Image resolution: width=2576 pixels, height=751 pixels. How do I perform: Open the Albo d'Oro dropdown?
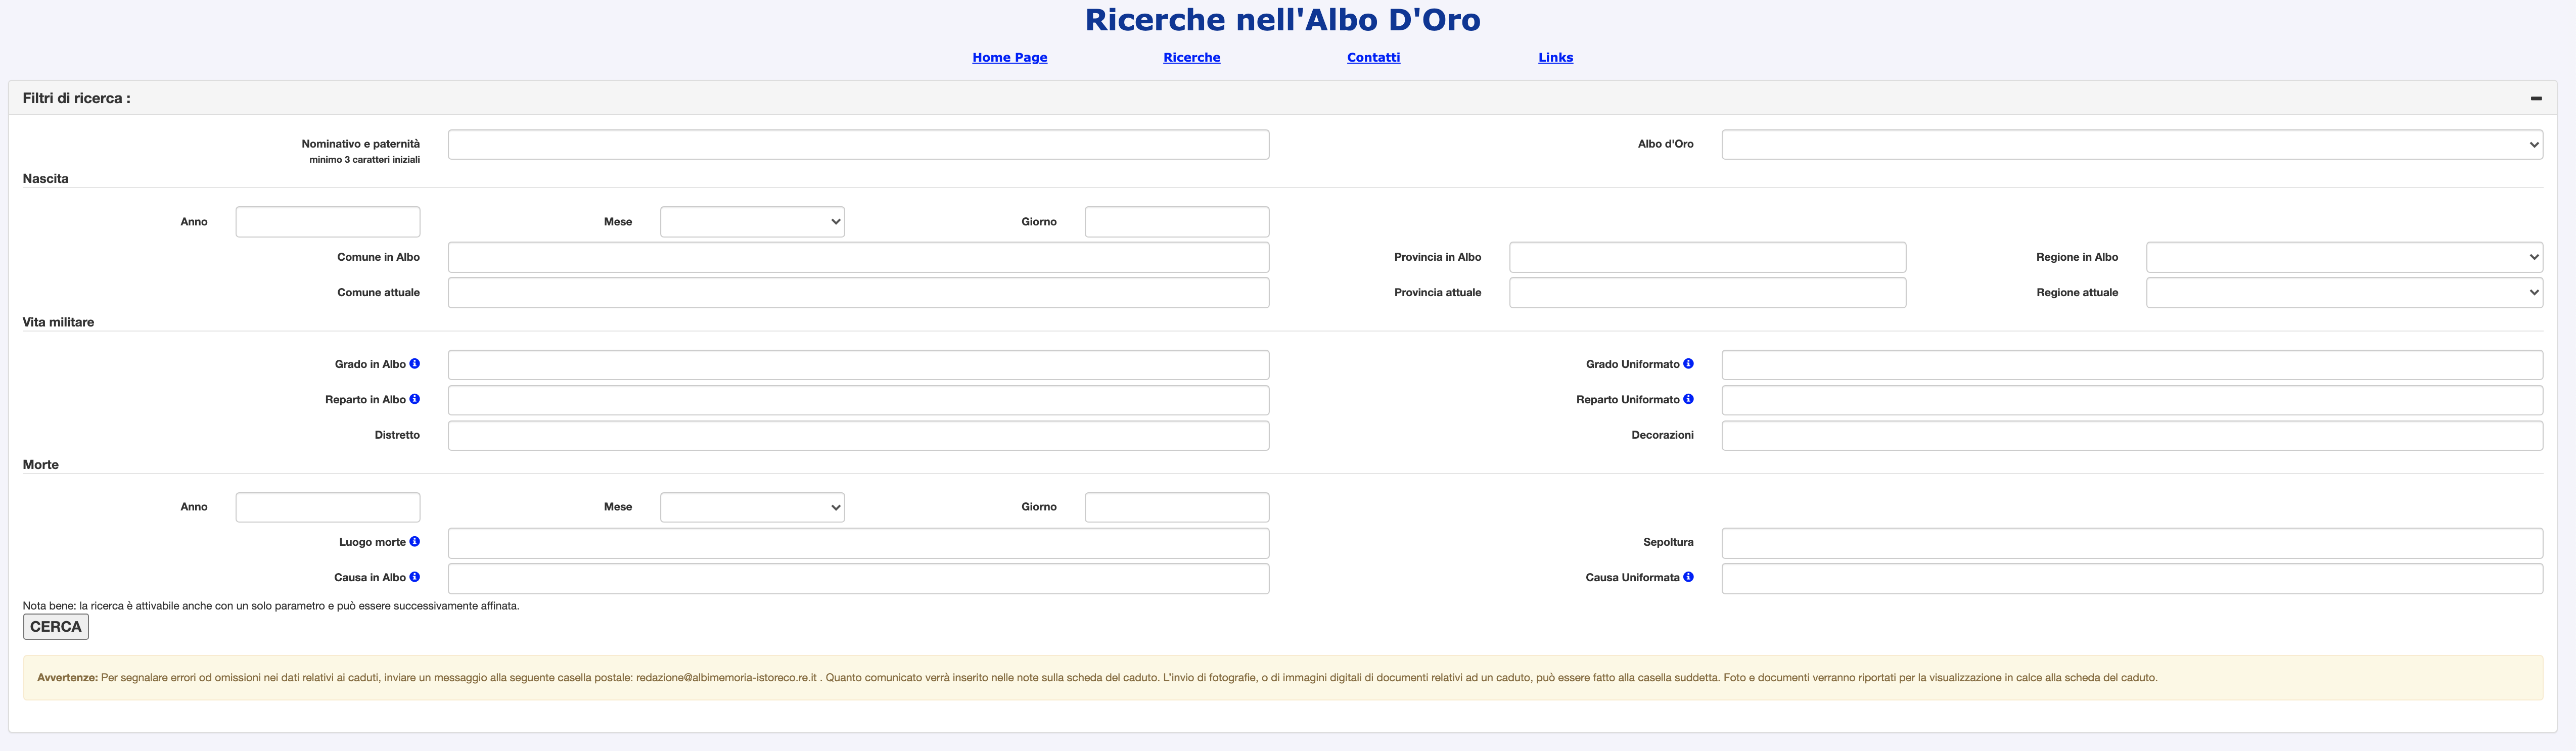tap(2131, 144)
